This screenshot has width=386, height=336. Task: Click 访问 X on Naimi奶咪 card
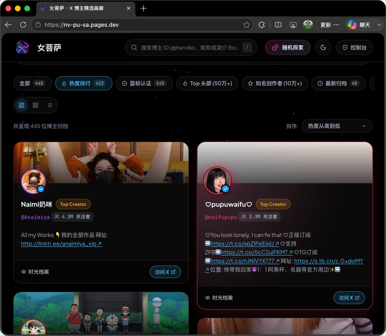tap(165, 272)
